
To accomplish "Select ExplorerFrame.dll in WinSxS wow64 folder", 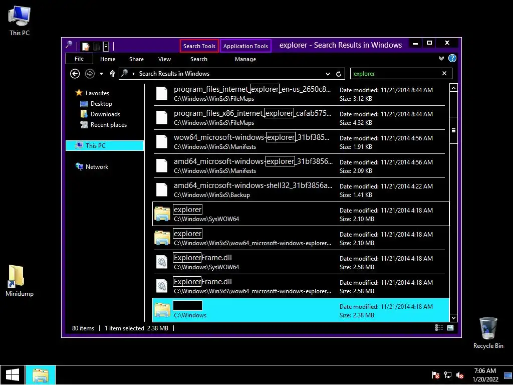I will point(300,286).
